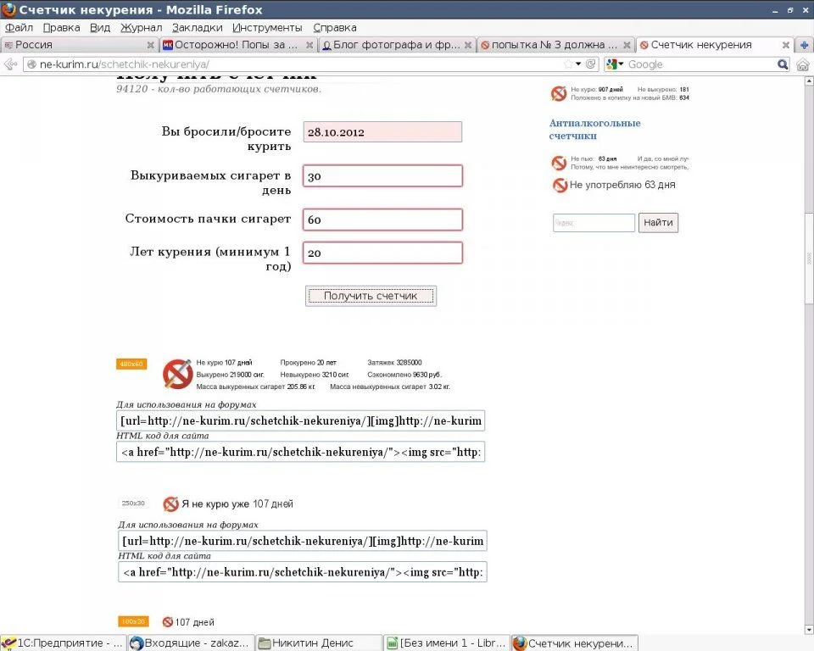The height and width of the screenshot is (651, 814).
Task: Click the back navigation arrow
Action: point(10,64)
